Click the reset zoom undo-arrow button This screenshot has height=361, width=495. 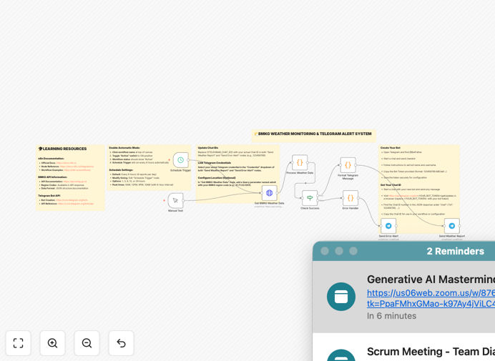click(x=121, y=343)
